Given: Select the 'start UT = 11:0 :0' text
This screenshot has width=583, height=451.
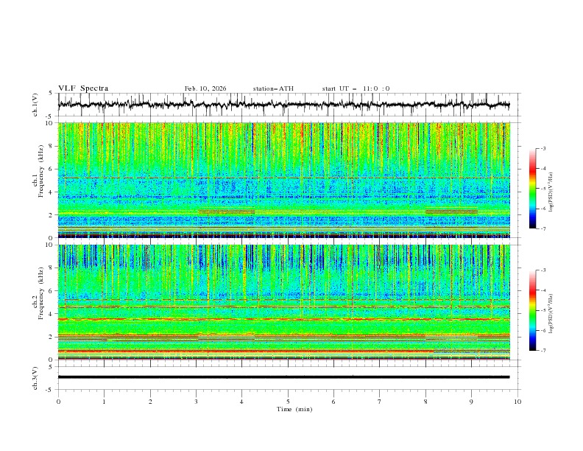Looking at the screenshot, I should tap(356, 88).
